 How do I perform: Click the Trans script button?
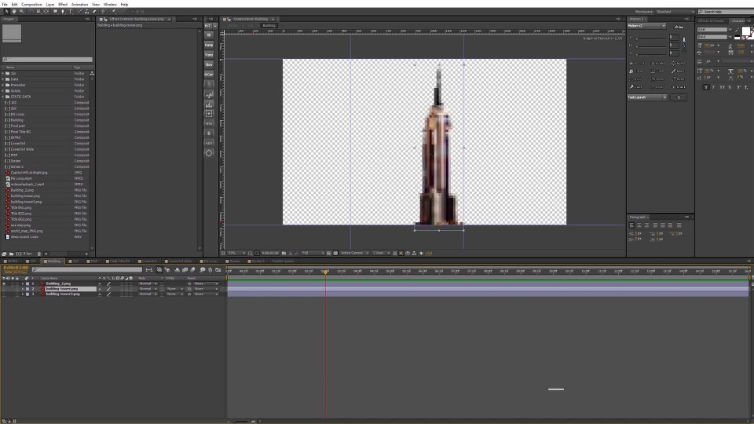209,55
